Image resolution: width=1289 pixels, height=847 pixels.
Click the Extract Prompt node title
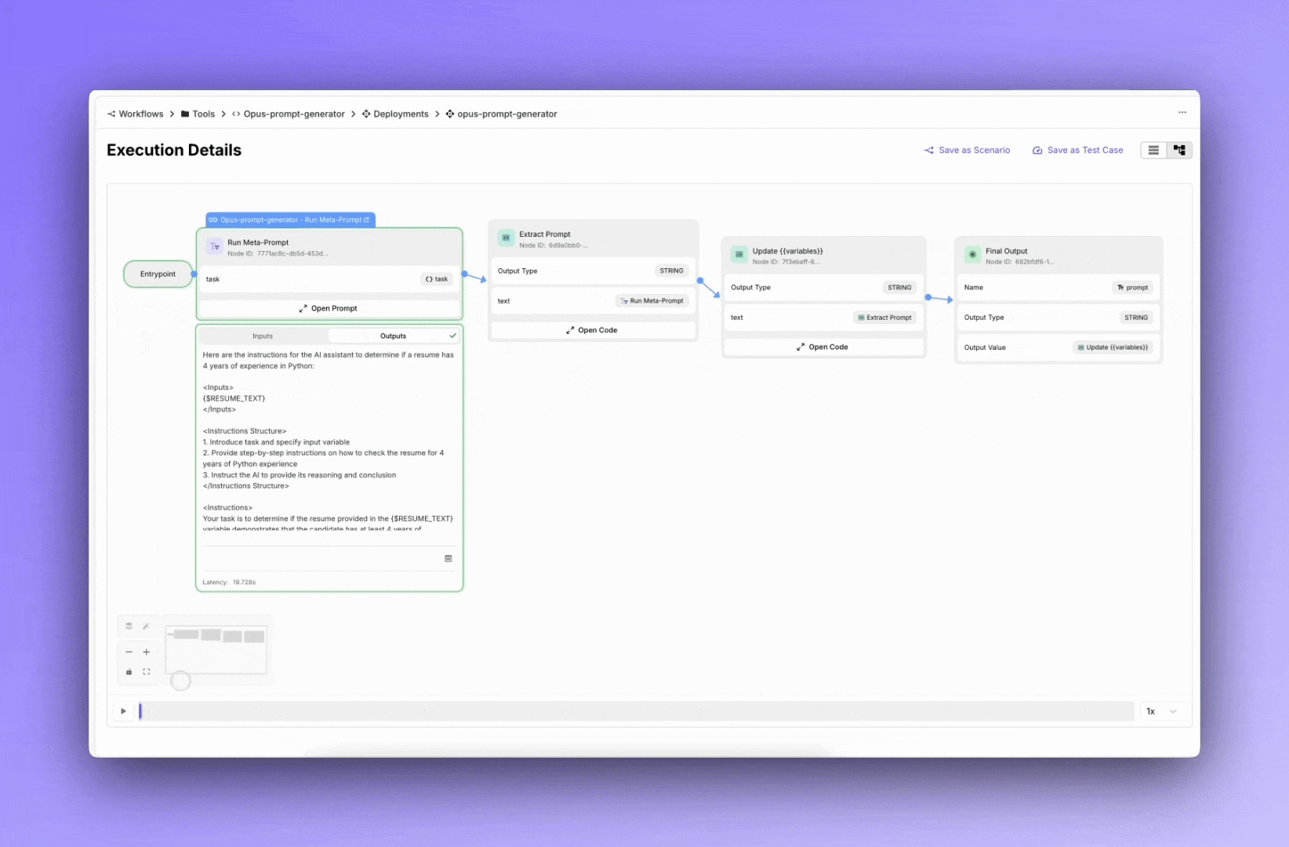545,234
